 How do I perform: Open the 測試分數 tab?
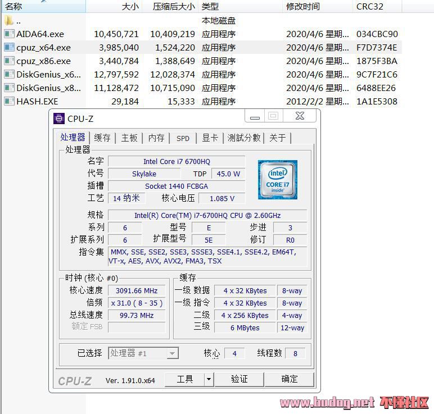[244, 138]
